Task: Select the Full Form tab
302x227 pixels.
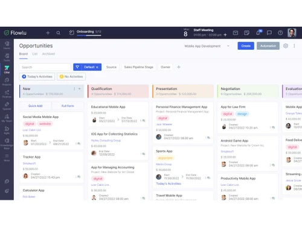Action: tap(68, 106)
